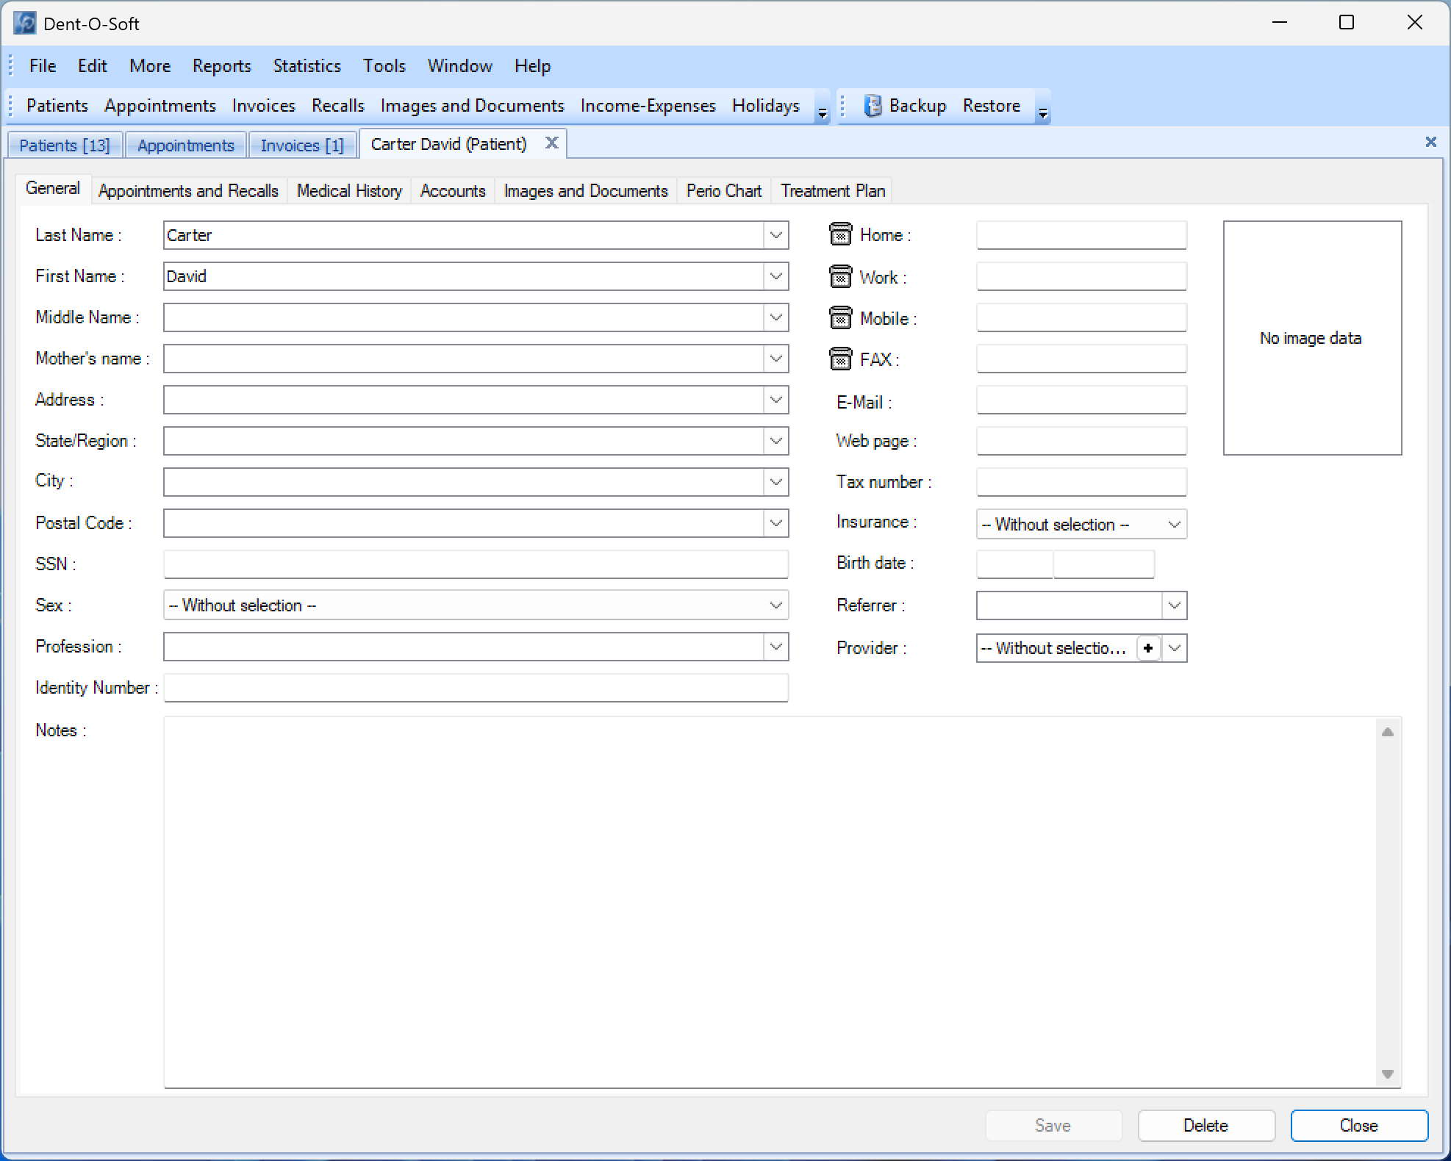The width and height of the screenshot is (1451, 1161).
Task: Close the Carter David patient tab
Action: (551, 143)
